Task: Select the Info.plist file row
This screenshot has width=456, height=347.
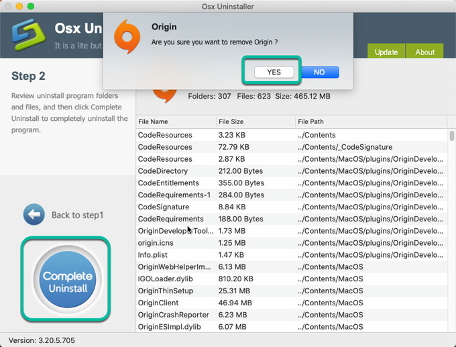Action: point(292,255)
